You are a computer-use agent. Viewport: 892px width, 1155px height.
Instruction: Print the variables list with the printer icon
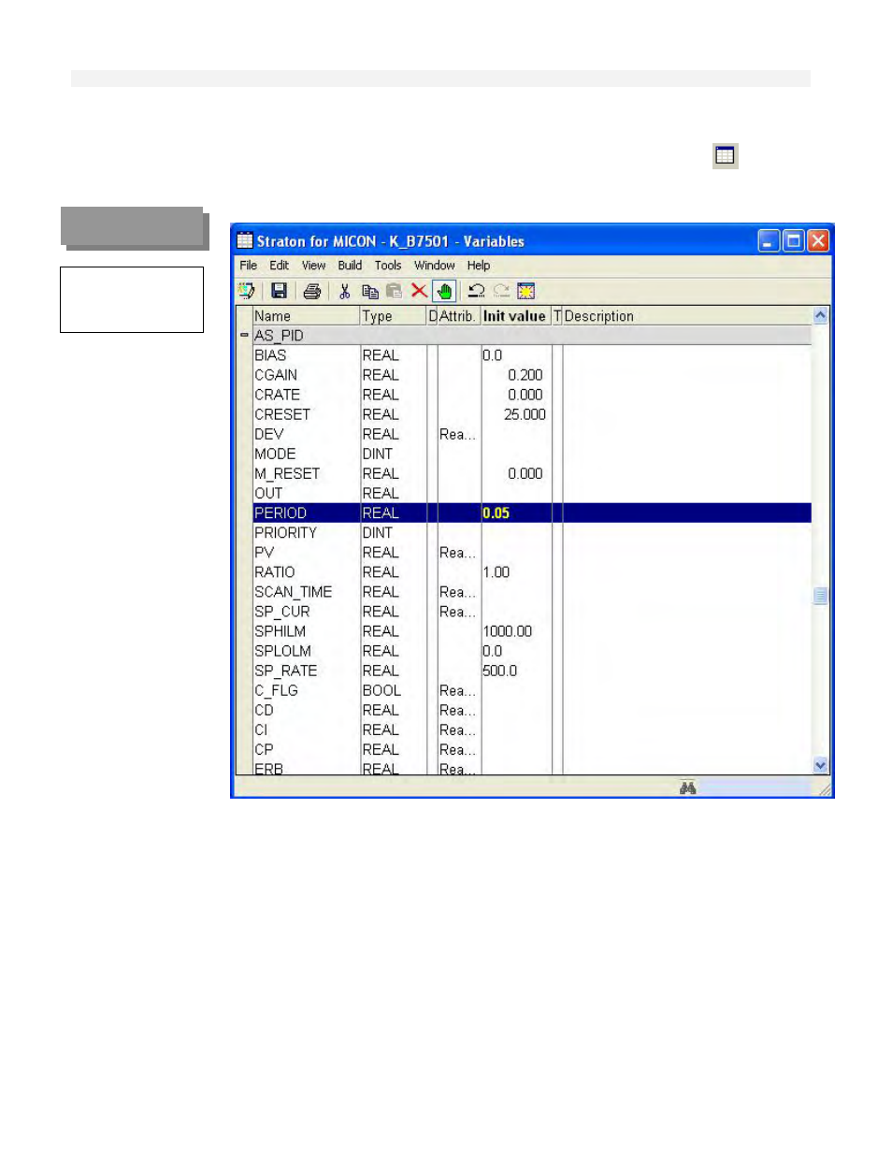tap(312, 291)
